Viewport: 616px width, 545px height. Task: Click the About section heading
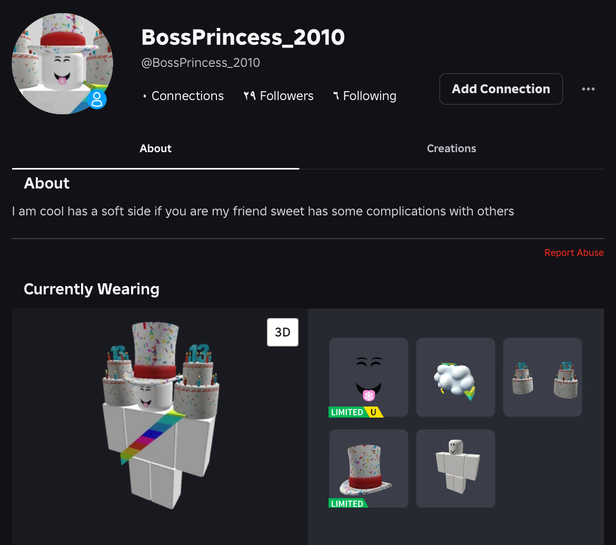tap(46, 183)
